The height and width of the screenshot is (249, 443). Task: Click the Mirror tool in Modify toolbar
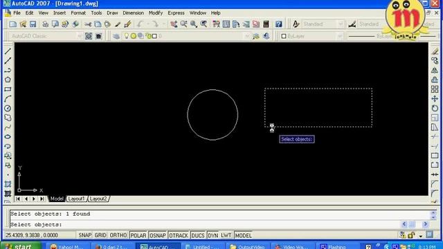tap(435, 70)
